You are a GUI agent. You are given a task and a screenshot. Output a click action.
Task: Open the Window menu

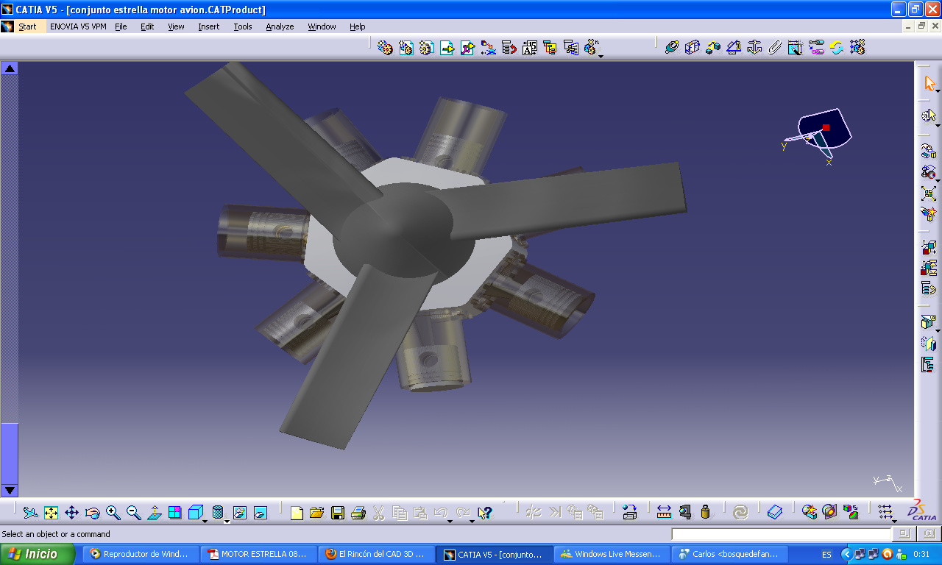(322, 26)
